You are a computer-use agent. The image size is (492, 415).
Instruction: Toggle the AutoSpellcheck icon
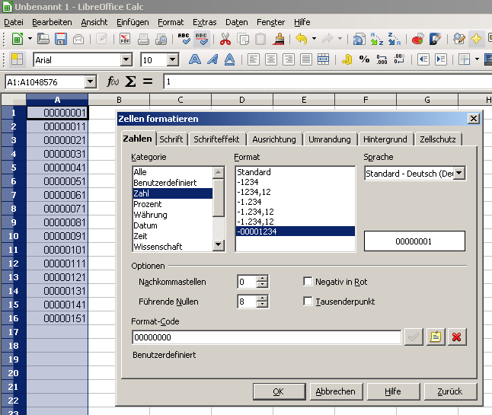coord(201,39)
